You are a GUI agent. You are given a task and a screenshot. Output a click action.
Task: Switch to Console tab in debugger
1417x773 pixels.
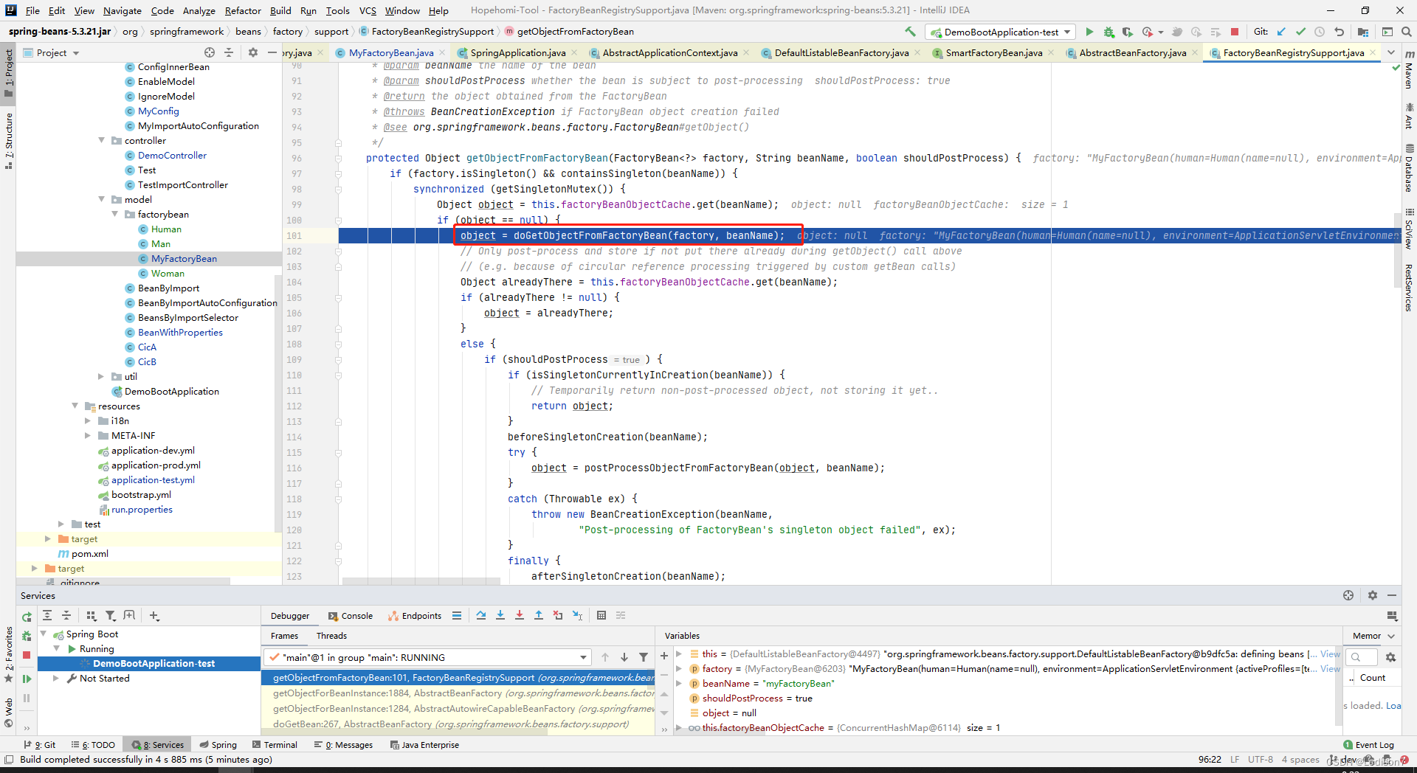[x=351, y=616]
